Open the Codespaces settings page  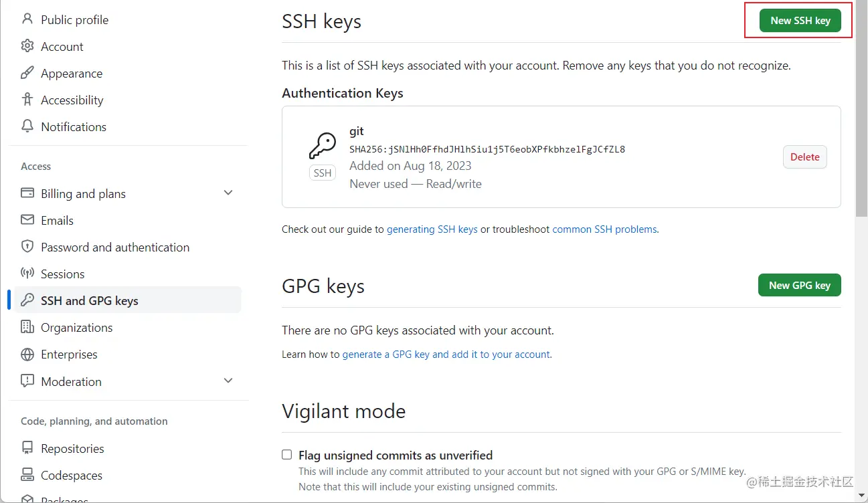coord(71,475)
